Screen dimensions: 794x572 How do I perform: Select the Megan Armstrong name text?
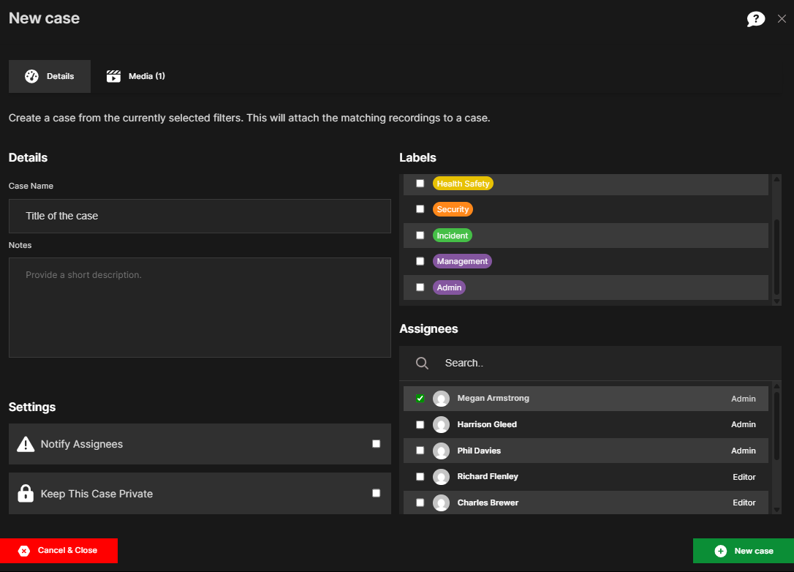coord(494,398)
